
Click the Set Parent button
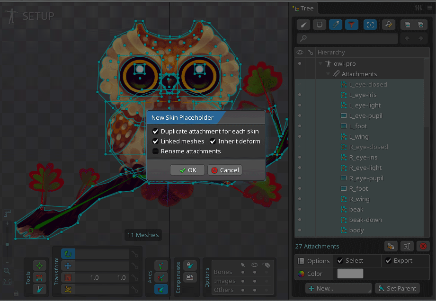398,288
